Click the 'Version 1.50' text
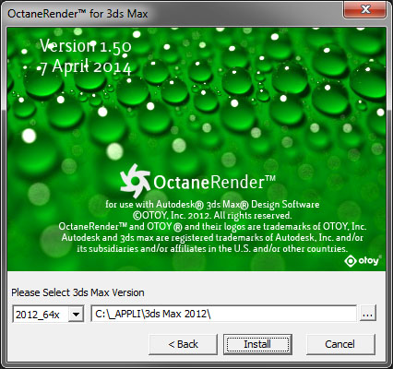Screen dimensions: 393x369 tap(86, 46)
